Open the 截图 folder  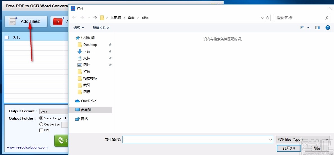(x=87, y=85)
